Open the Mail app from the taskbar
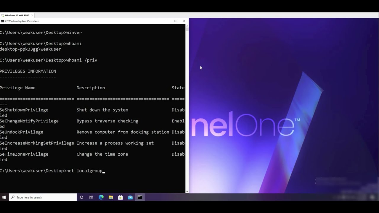This screenshot has height=213, width=379. coord(130,197)
